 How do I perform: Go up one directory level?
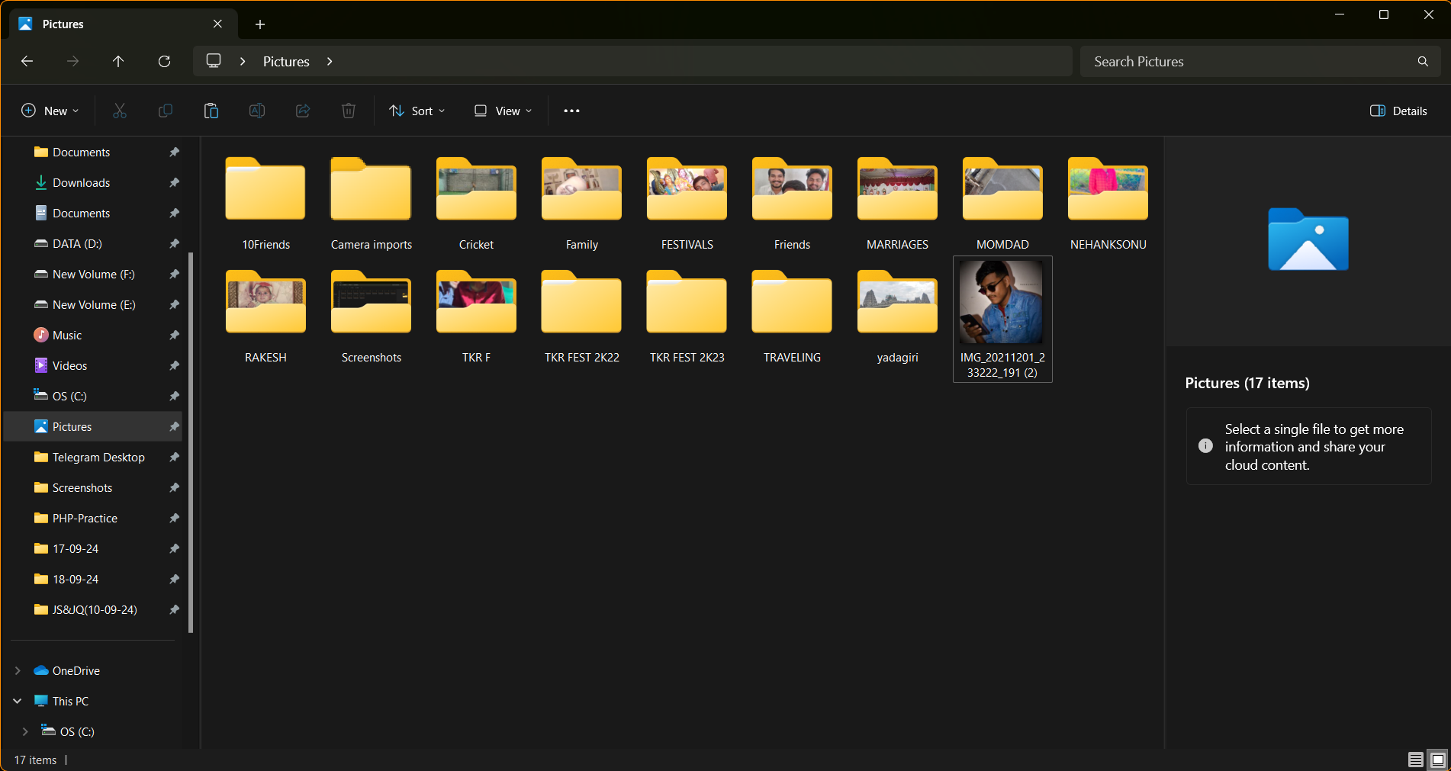coord(118,61)
